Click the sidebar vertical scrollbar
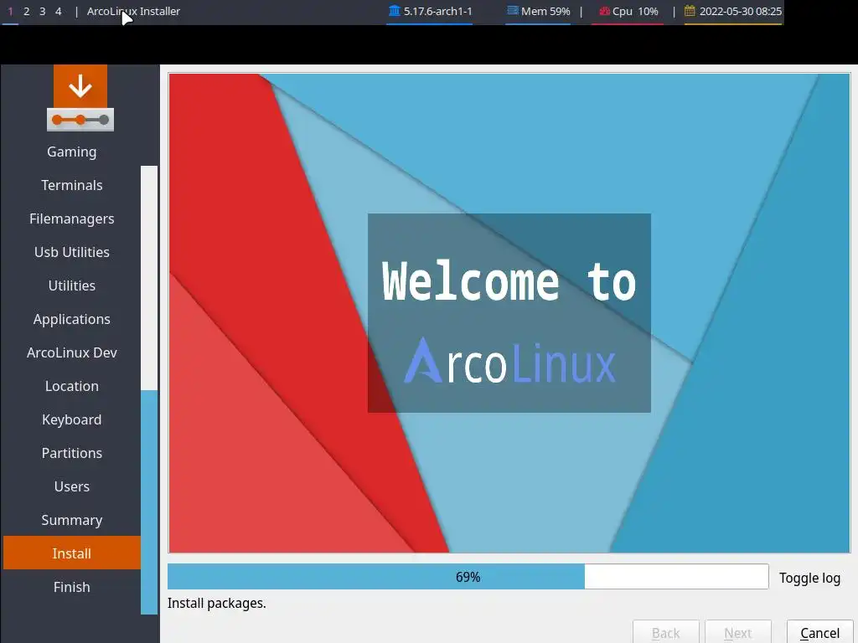858x643 pixels. (x=149, y=390)
